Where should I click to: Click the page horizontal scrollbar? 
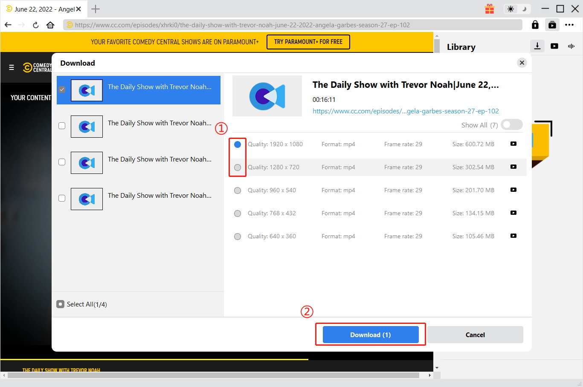tap(213, 375)
